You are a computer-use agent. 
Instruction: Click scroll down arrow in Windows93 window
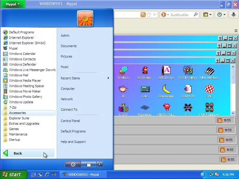point(233,113)
